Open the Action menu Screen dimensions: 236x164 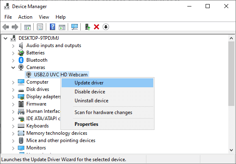click(x=25, y=17)
